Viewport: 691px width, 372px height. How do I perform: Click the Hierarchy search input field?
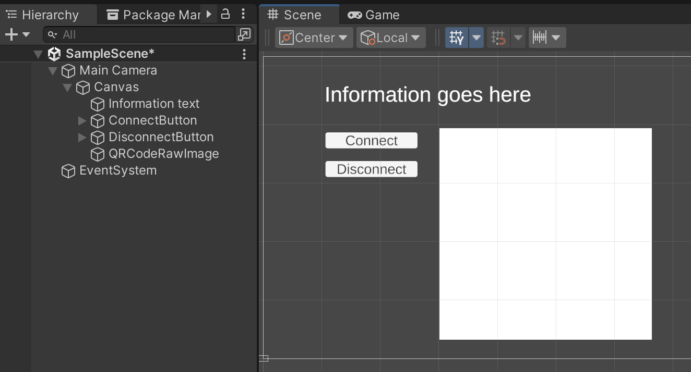(x=146, y=34)
